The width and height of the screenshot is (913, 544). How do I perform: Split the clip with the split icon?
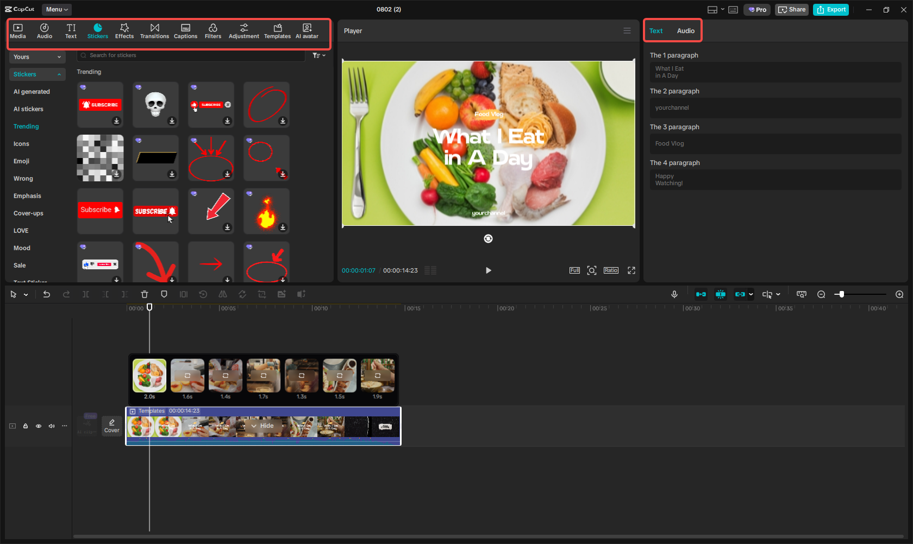[85, 294]
